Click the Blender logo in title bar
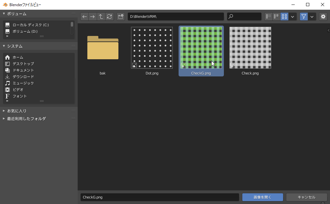The image size is (330, 204). point(5,5)
